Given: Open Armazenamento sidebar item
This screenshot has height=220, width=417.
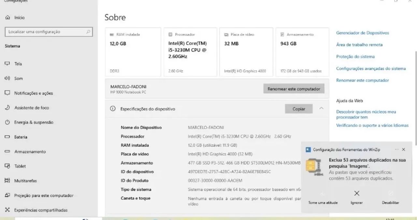Looking at the screenshot, I should coord(25,151).
